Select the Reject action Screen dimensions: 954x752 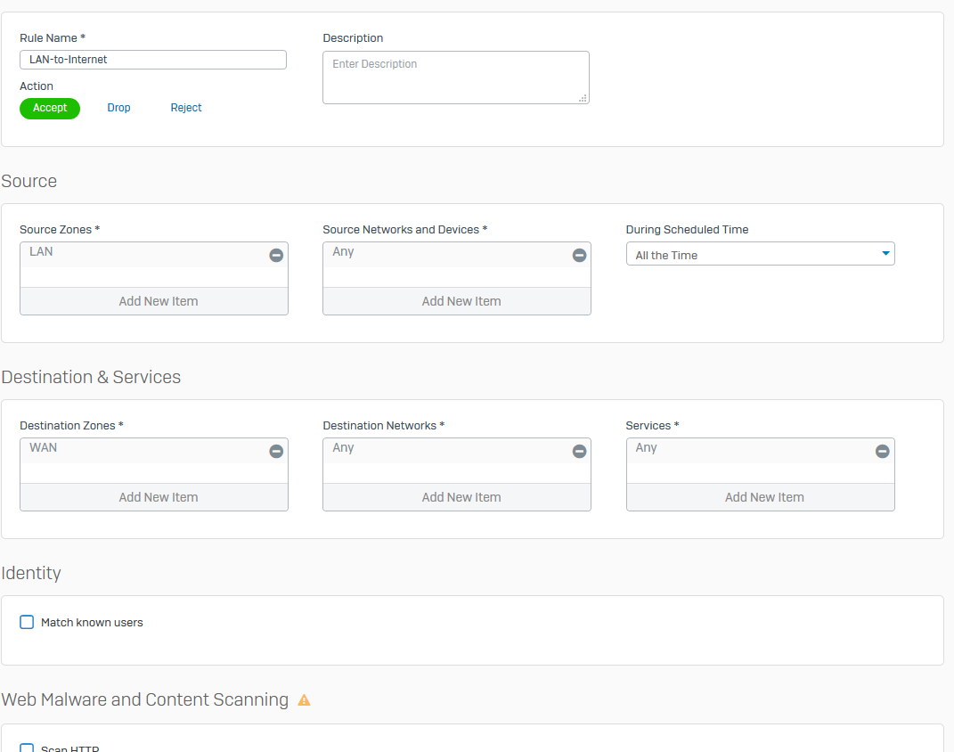pos(186,108)
